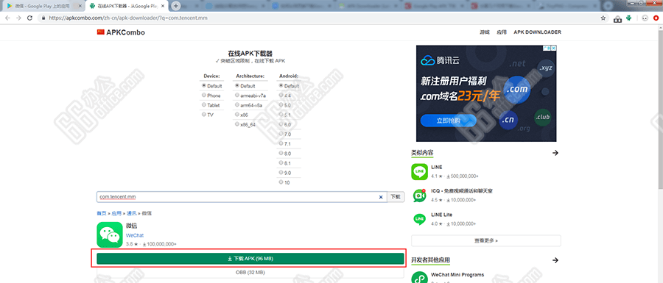This screenshot has height=283, width=663.
Task: Select the TV device radio option
Action: tap(204, 114)
